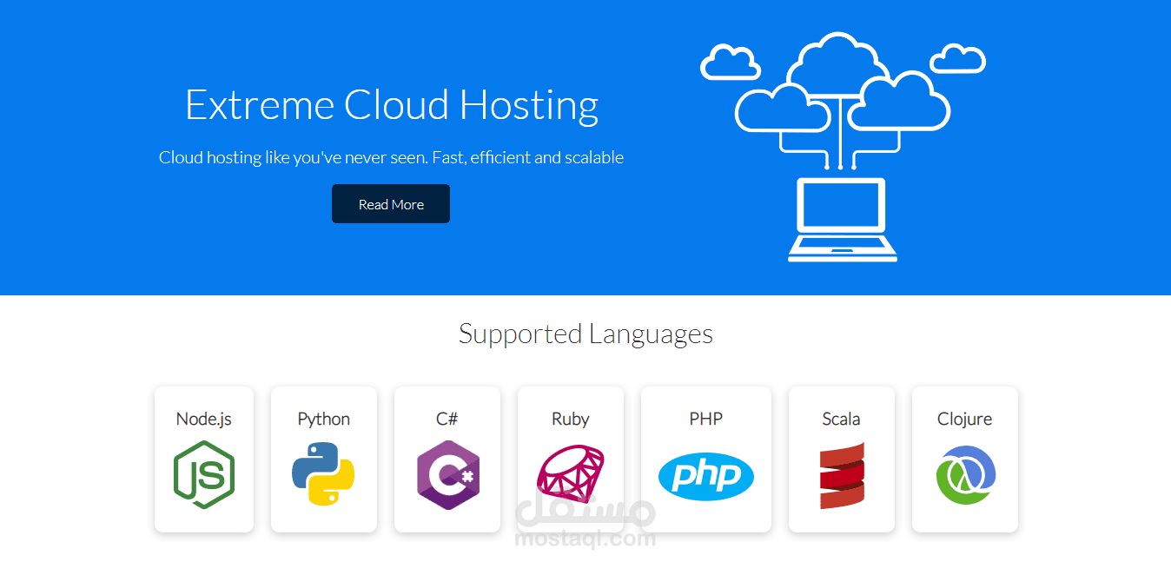This screenshot has width=1171, height=562.
Task: Select the C# card label text
Action: (447, 419)
